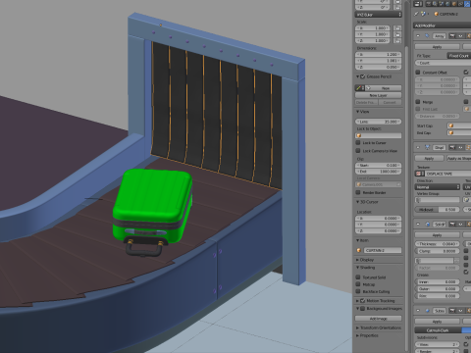The height and width of the screenshot is (353, 471).
Task: Click the End Cap object picker icon
Action: tap(451, 133)
